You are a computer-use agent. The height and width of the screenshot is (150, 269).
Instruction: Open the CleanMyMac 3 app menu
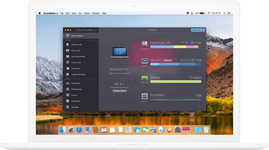pos(51,13)
